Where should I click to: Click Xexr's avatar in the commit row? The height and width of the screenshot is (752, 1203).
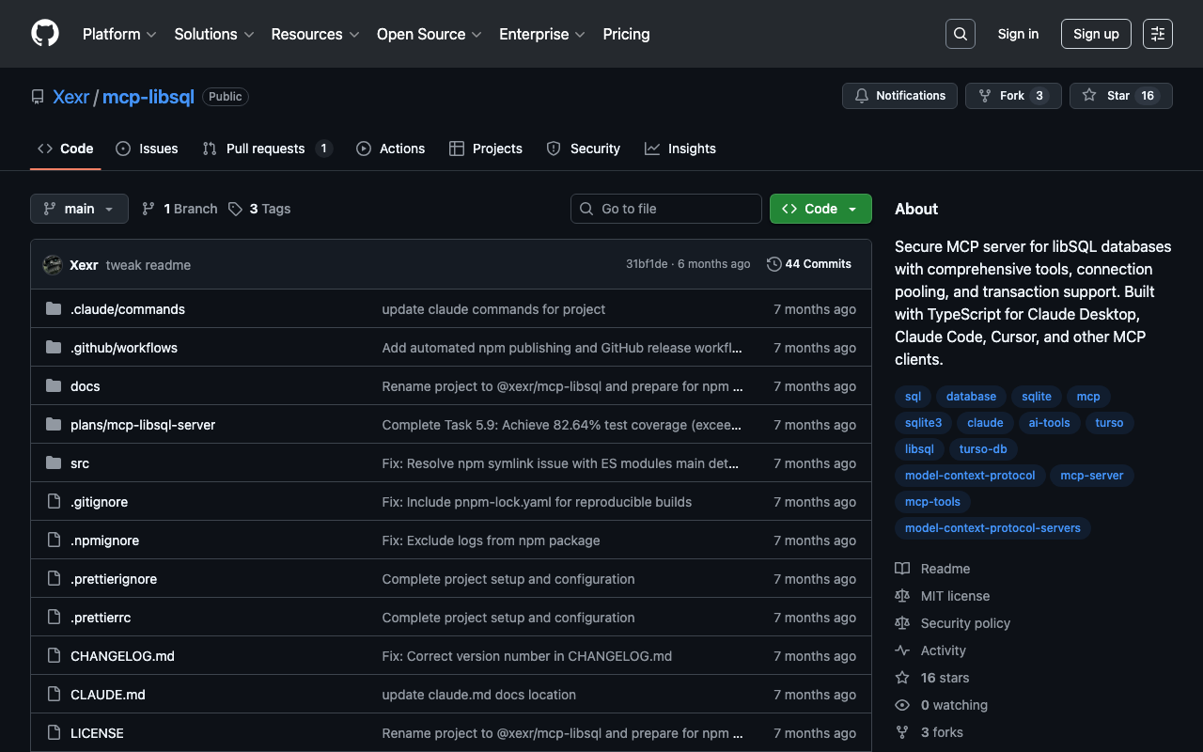pos(53,265)
